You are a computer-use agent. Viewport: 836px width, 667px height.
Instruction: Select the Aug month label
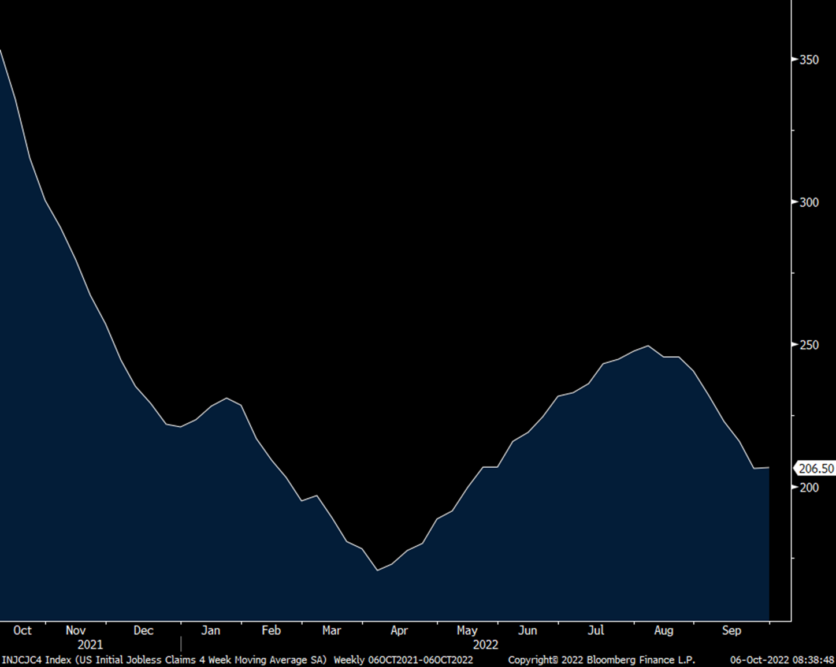tap(663, 630)
